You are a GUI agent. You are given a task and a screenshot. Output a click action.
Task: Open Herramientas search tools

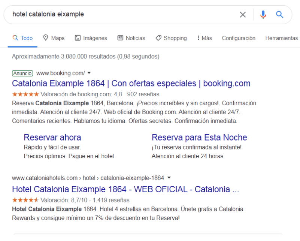(281, 38)
